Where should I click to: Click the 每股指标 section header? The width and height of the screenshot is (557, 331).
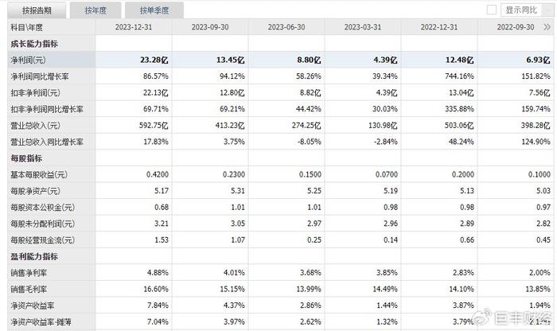(29, 158)
